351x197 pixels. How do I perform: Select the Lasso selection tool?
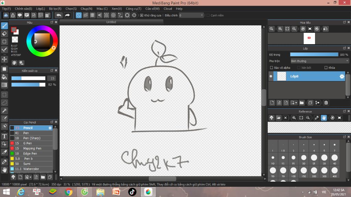click(x=4, y=103)
